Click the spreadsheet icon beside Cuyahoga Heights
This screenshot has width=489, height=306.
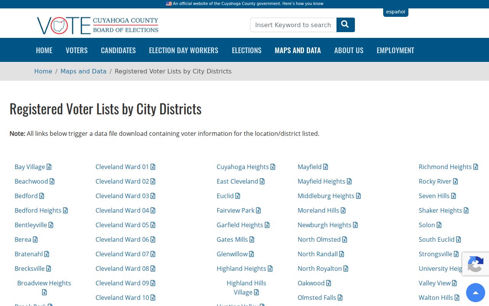coord(273,167)
